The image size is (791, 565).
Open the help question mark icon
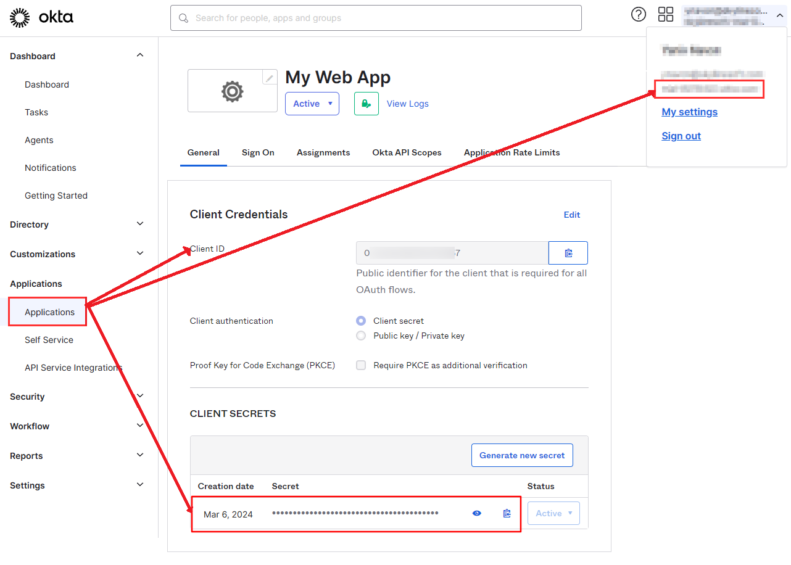639,14
